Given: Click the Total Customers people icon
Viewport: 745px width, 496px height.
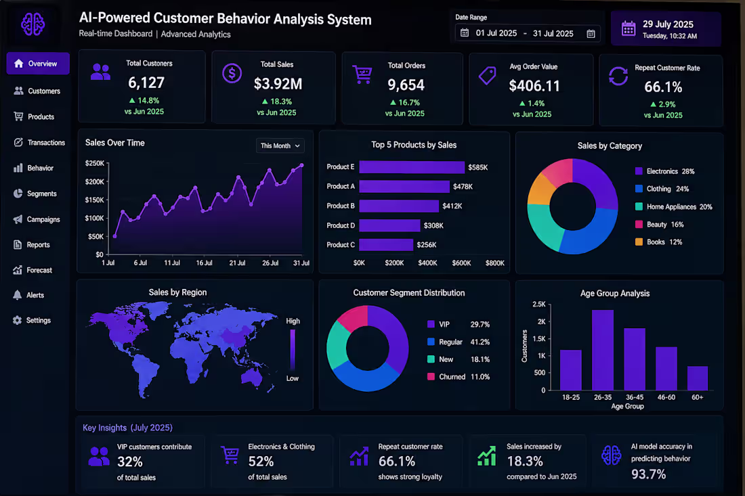Looking at the screenshot, I should [100, 72].
